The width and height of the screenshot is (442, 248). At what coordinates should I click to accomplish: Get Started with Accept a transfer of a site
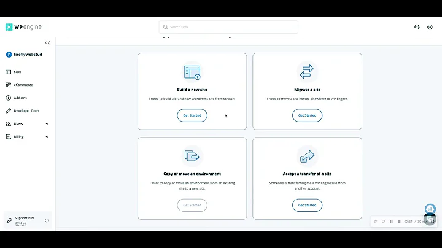[x=308, y=205]
